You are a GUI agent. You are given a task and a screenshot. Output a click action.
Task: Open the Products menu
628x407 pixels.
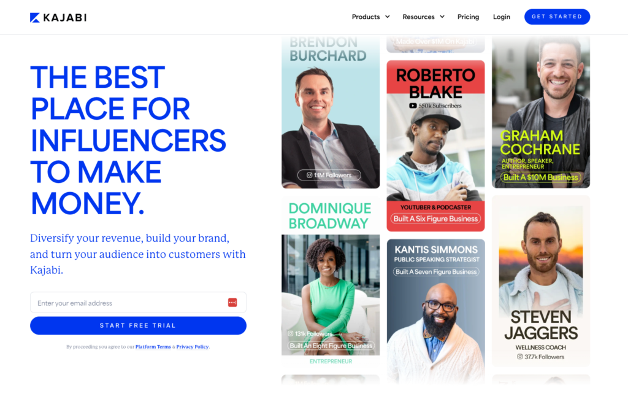(x=366, y=17)
